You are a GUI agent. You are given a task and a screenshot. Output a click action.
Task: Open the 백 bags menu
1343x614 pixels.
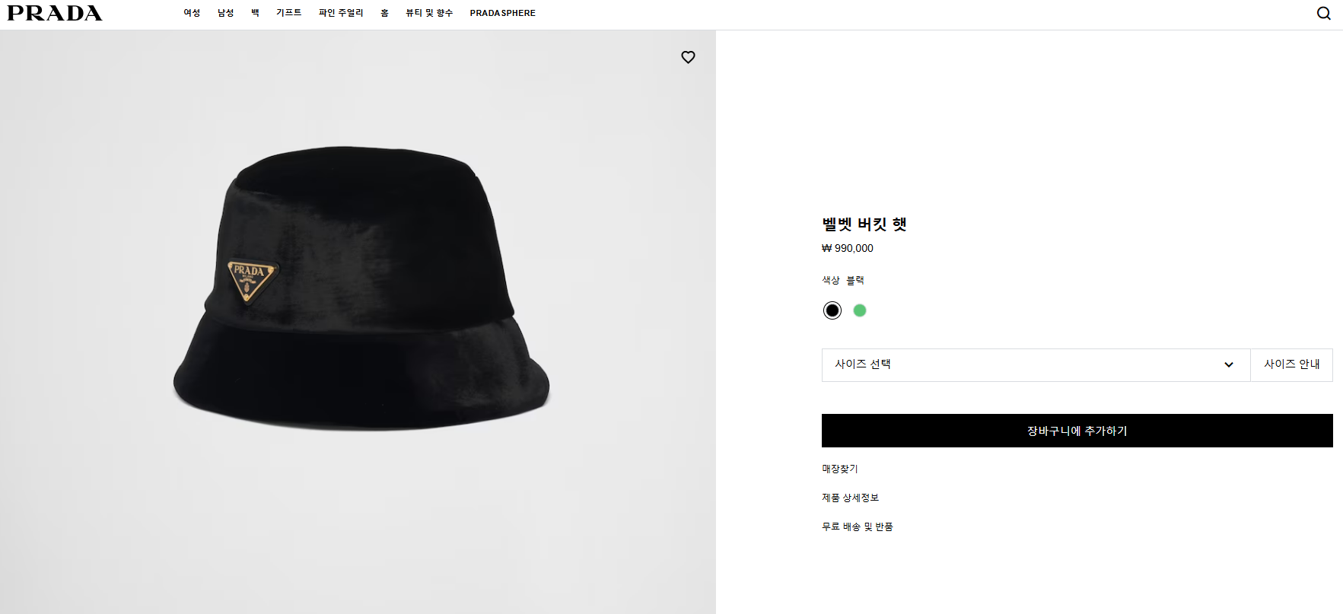[255, 13]
